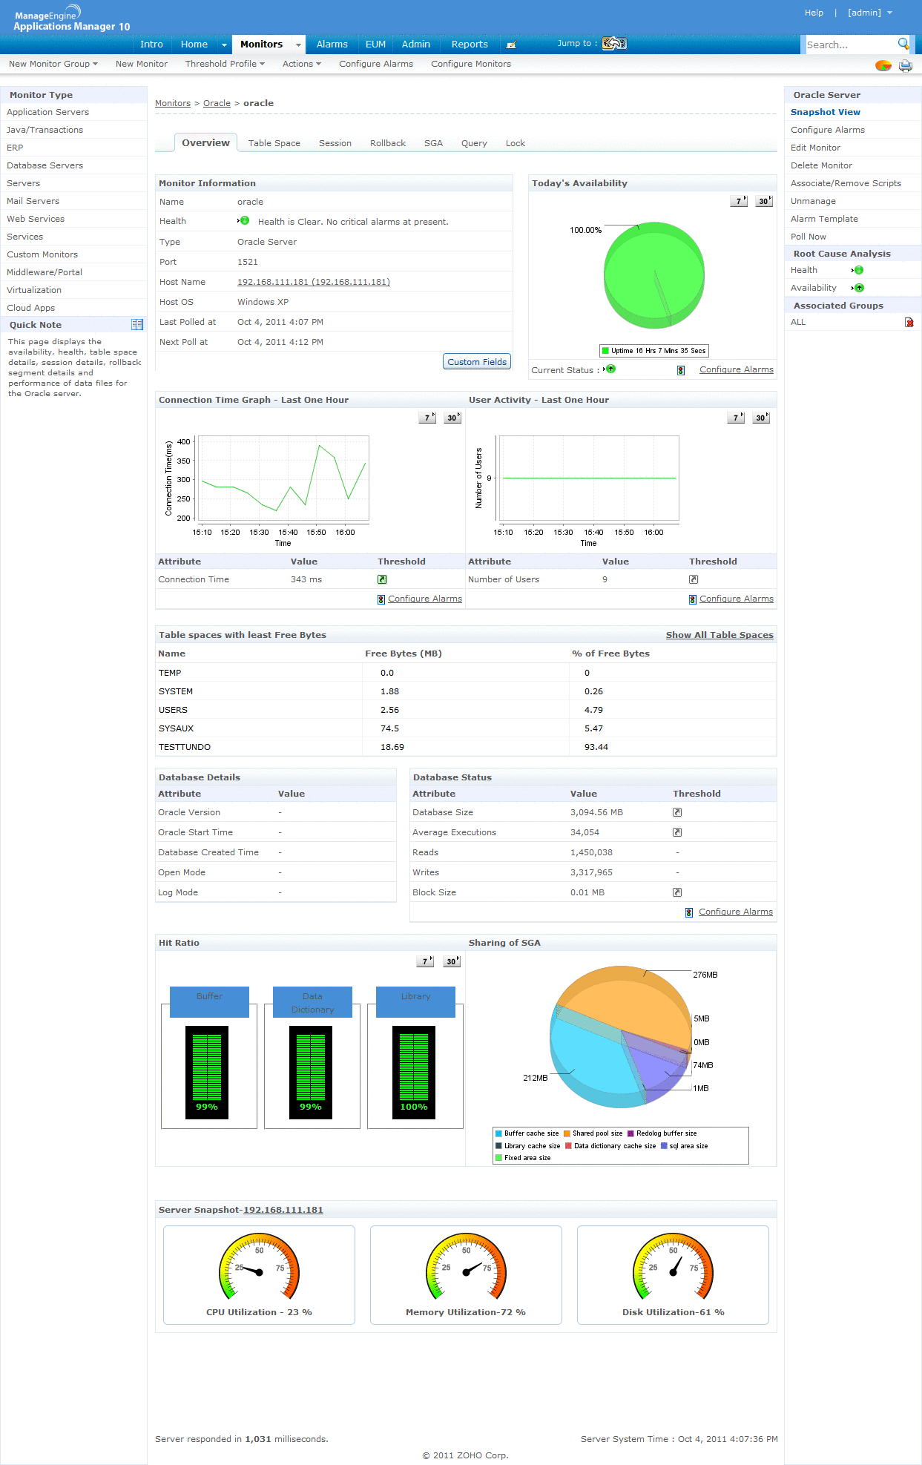Click the Memory Utilization gauge

tap(466, 1266)
